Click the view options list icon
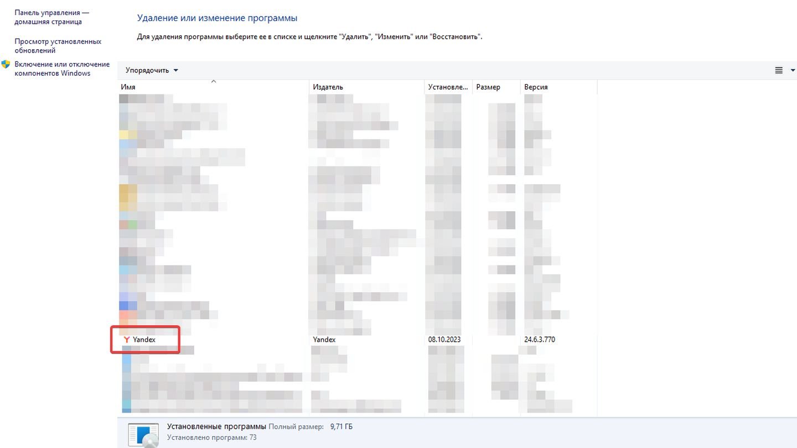The image size is (797, 448). click(779, 70)
